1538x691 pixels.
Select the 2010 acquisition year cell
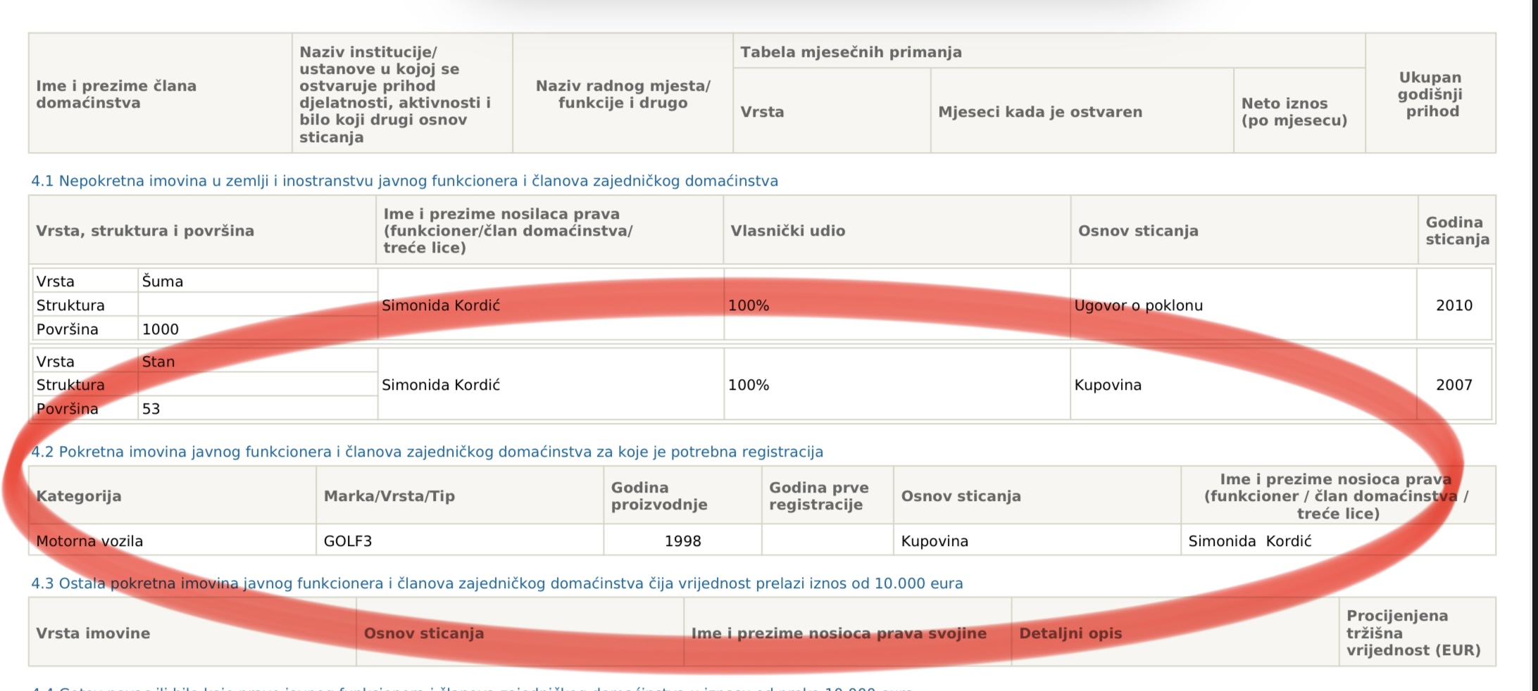click(1453, 305)
